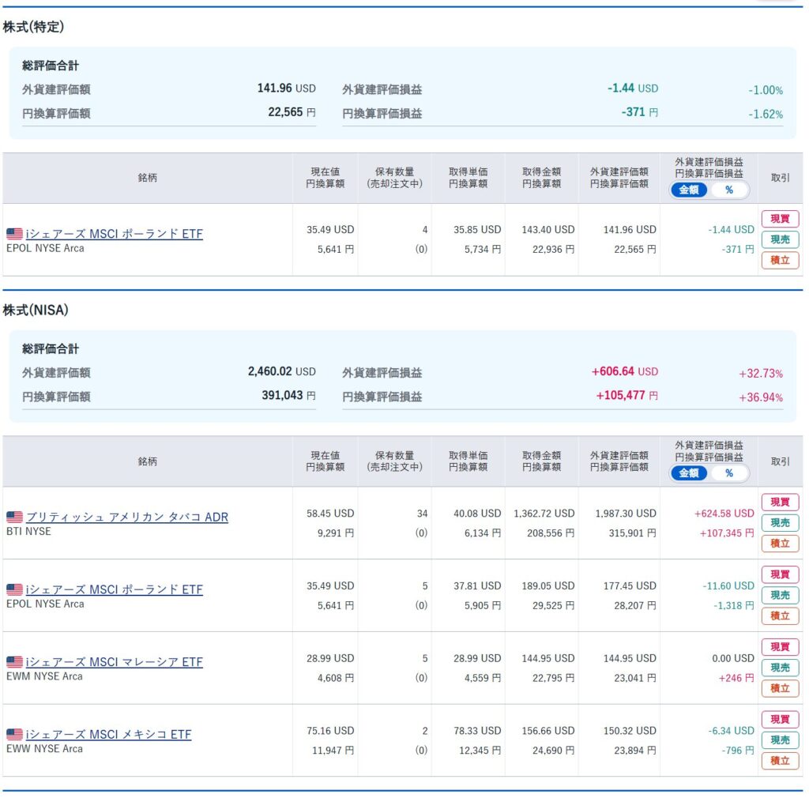
Task: Switch 株式(NISA) table gains to % view
Action: coord(728,473)
